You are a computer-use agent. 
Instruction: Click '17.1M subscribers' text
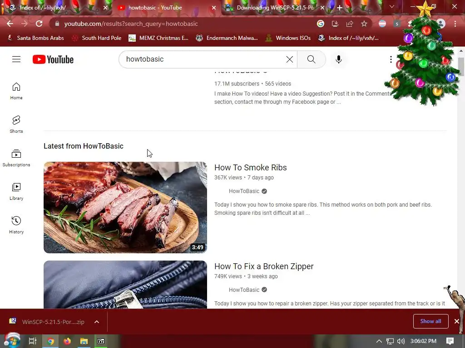237,84
